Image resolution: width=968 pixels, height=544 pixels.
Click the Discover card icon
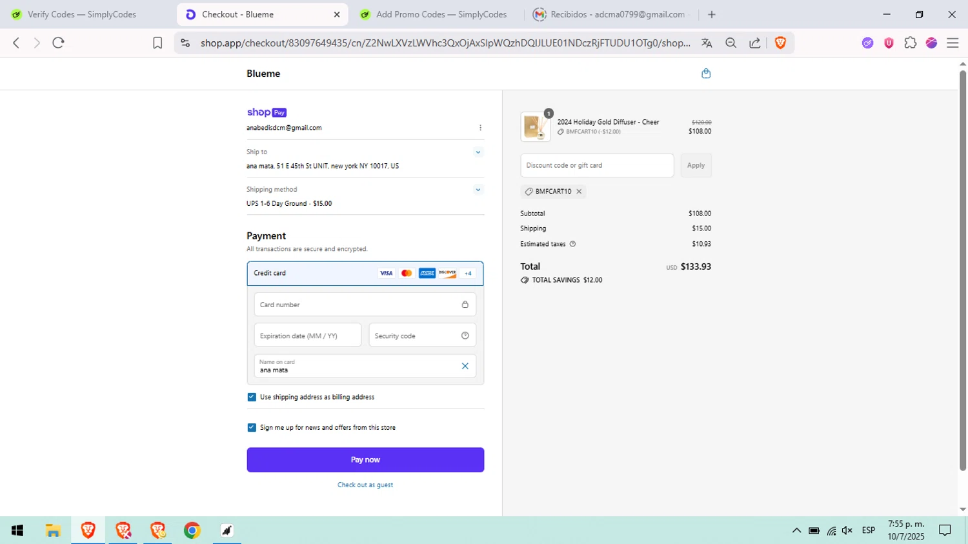coord(447,274)
